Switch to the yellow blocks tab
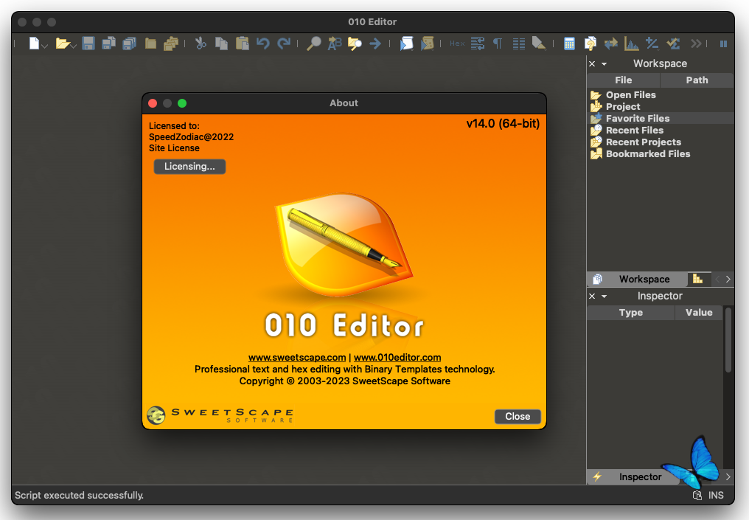Screen dimensions: 749x520 click(698, 279)
